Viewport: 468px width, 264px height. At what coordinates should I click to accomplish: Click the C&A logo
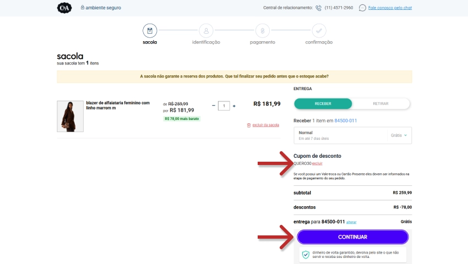point(64,8)
